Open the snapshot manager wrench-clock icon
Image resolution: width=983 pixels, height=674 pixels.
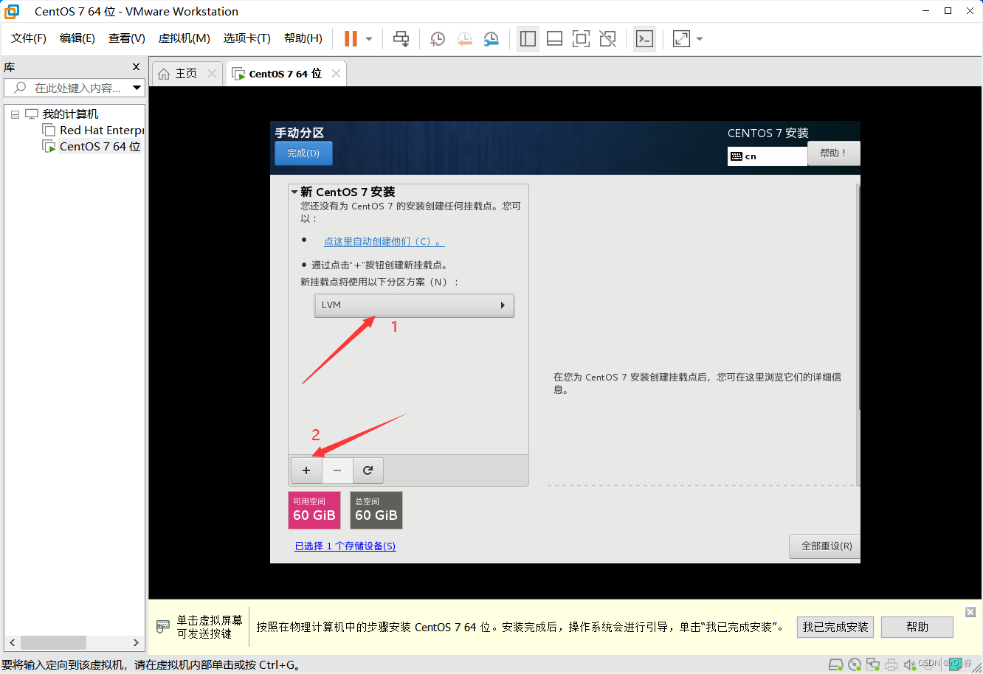[x=491, y=39]
